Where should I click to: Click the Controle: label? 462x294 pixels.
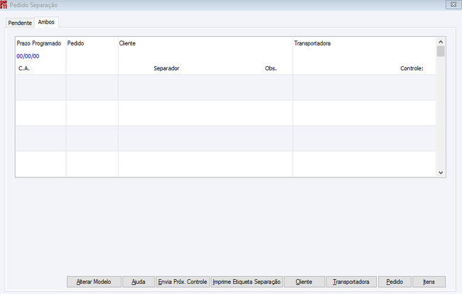(412, 68)
